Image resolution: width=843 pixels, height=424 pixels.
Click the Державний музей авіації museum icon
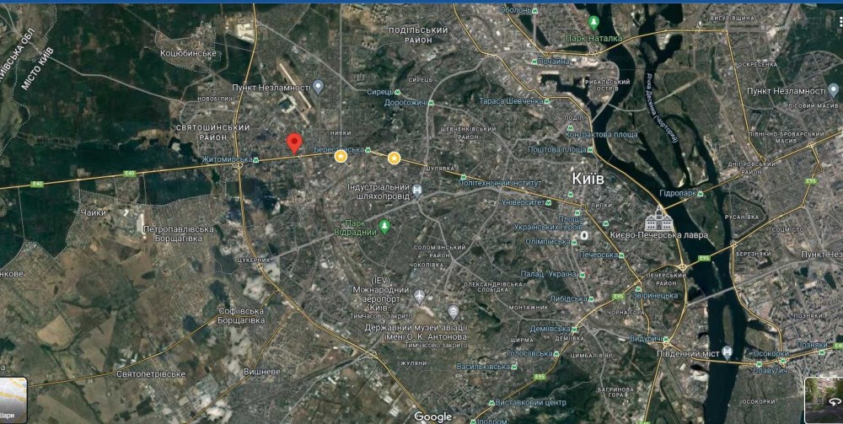click(454, 311)
